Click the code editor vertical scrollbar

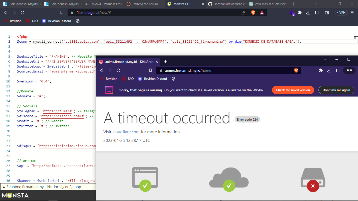coord(355,37)
